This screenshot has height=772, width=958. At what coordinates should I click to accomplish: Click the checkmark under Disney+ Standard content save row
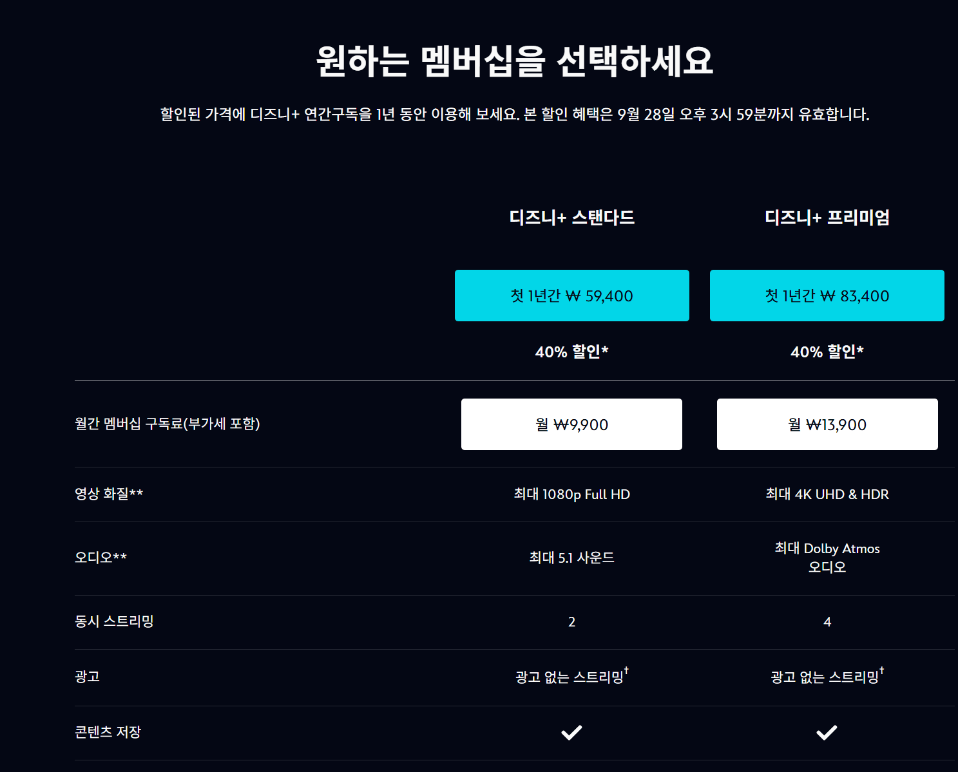pos(571,731)
